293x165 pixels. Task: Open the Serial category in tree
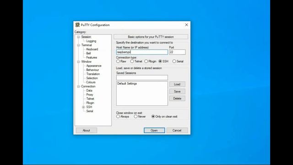[x=90, y=111]
